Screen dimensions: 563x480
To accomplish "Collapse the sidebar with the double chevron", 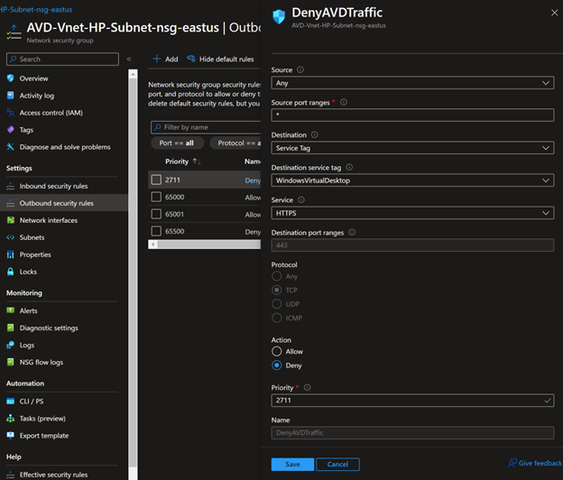I will tap(129, 59).
